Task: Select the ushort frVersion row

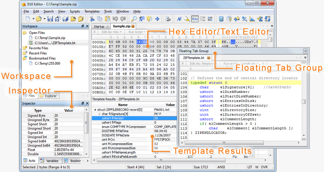Action: click(134, 118)
